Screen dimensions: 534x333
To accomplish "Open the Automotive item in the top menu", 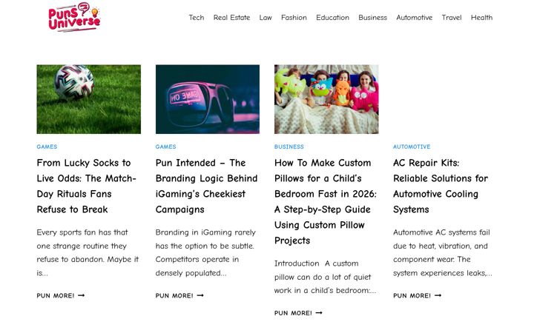I will pyautogui.click(x=415, y=17).
